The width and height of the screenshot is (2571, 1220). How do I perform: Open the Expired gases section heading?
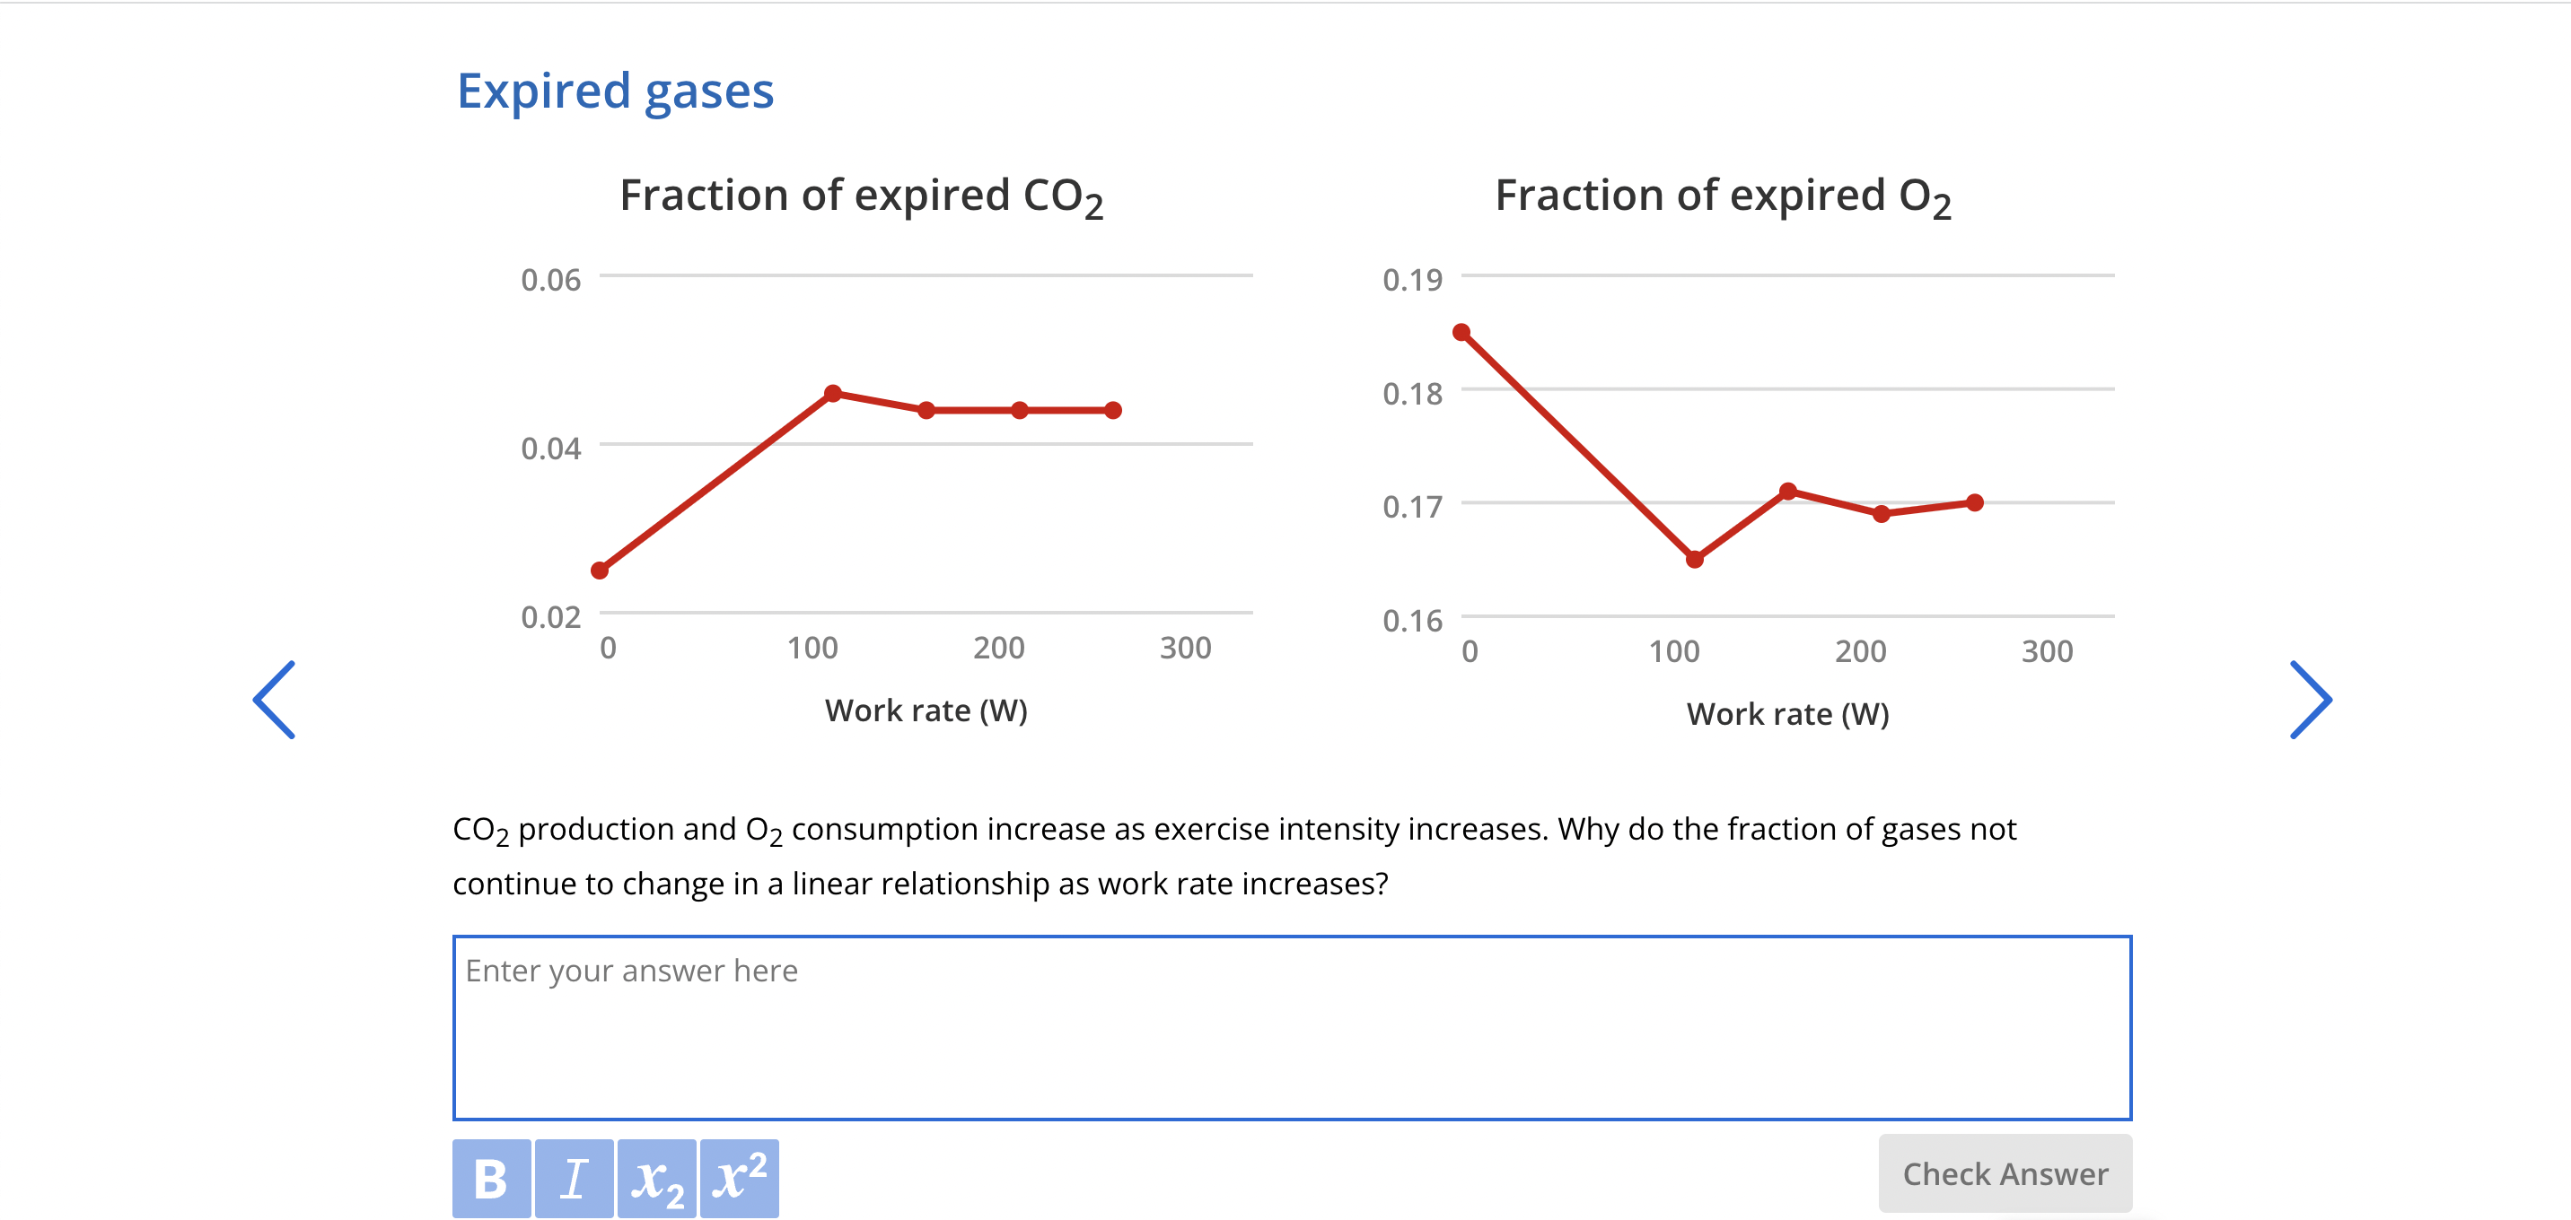click(615, 91)
